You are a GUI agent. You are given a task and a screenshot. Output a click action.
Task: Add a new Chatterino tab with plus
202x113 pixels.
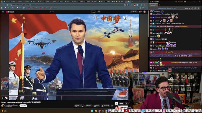pos(159,5)
